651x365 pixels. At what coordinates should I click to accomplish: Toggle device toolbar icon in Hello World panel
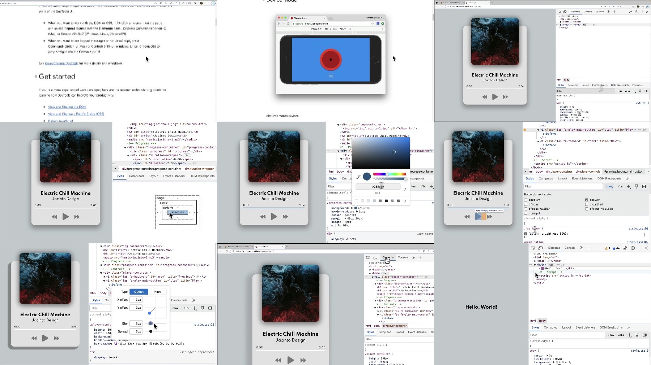pos(540,248)
